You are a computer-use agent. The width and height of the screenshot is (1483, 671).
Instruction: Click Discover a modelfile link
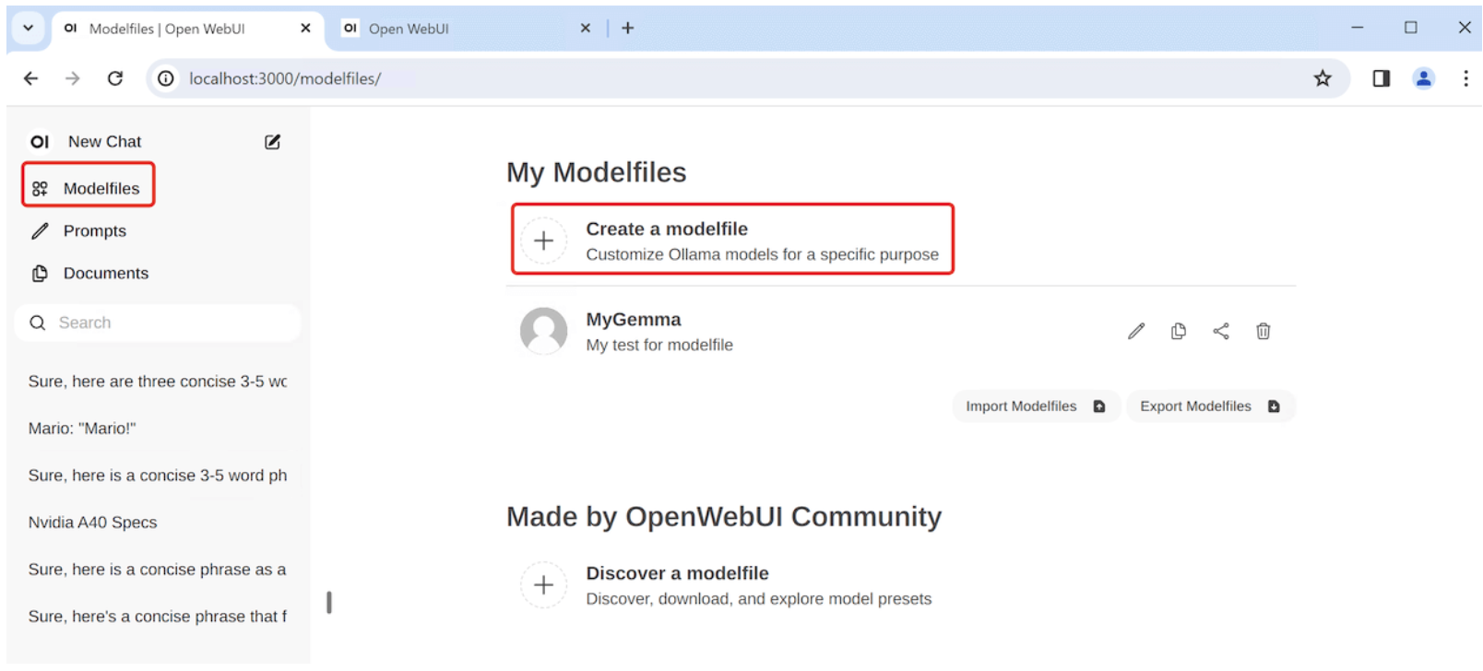click(x=677, y=573)
